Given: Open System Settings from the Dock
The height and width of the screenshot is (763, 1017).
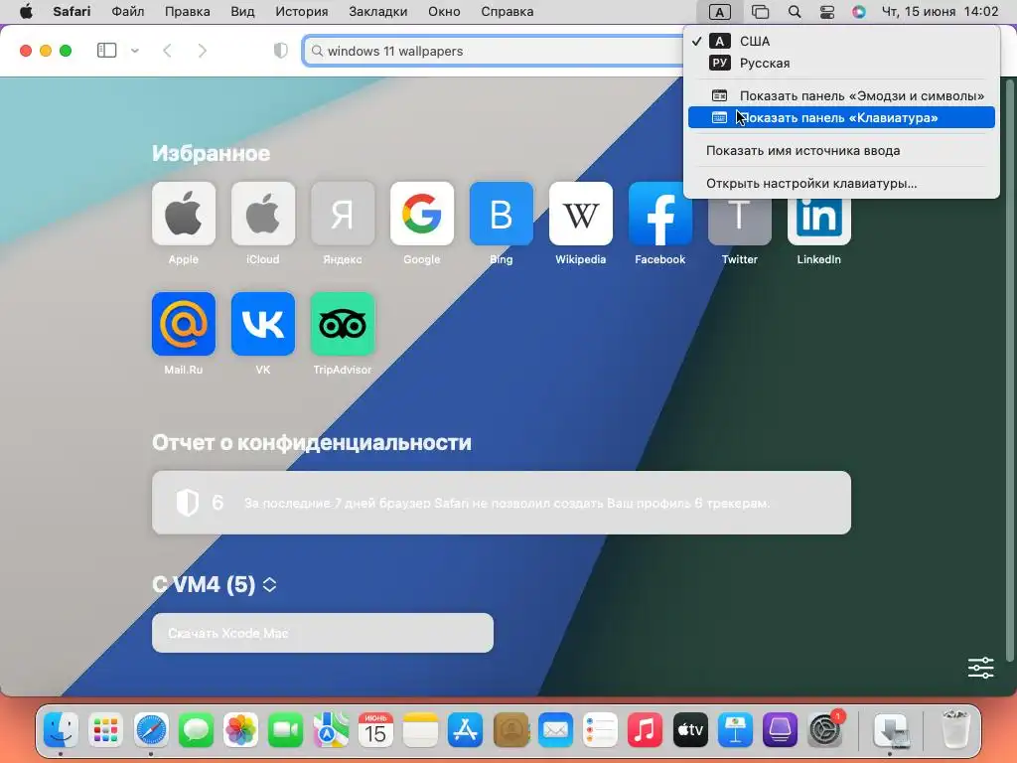Looking at the screenshot, I should coord(825,730).
